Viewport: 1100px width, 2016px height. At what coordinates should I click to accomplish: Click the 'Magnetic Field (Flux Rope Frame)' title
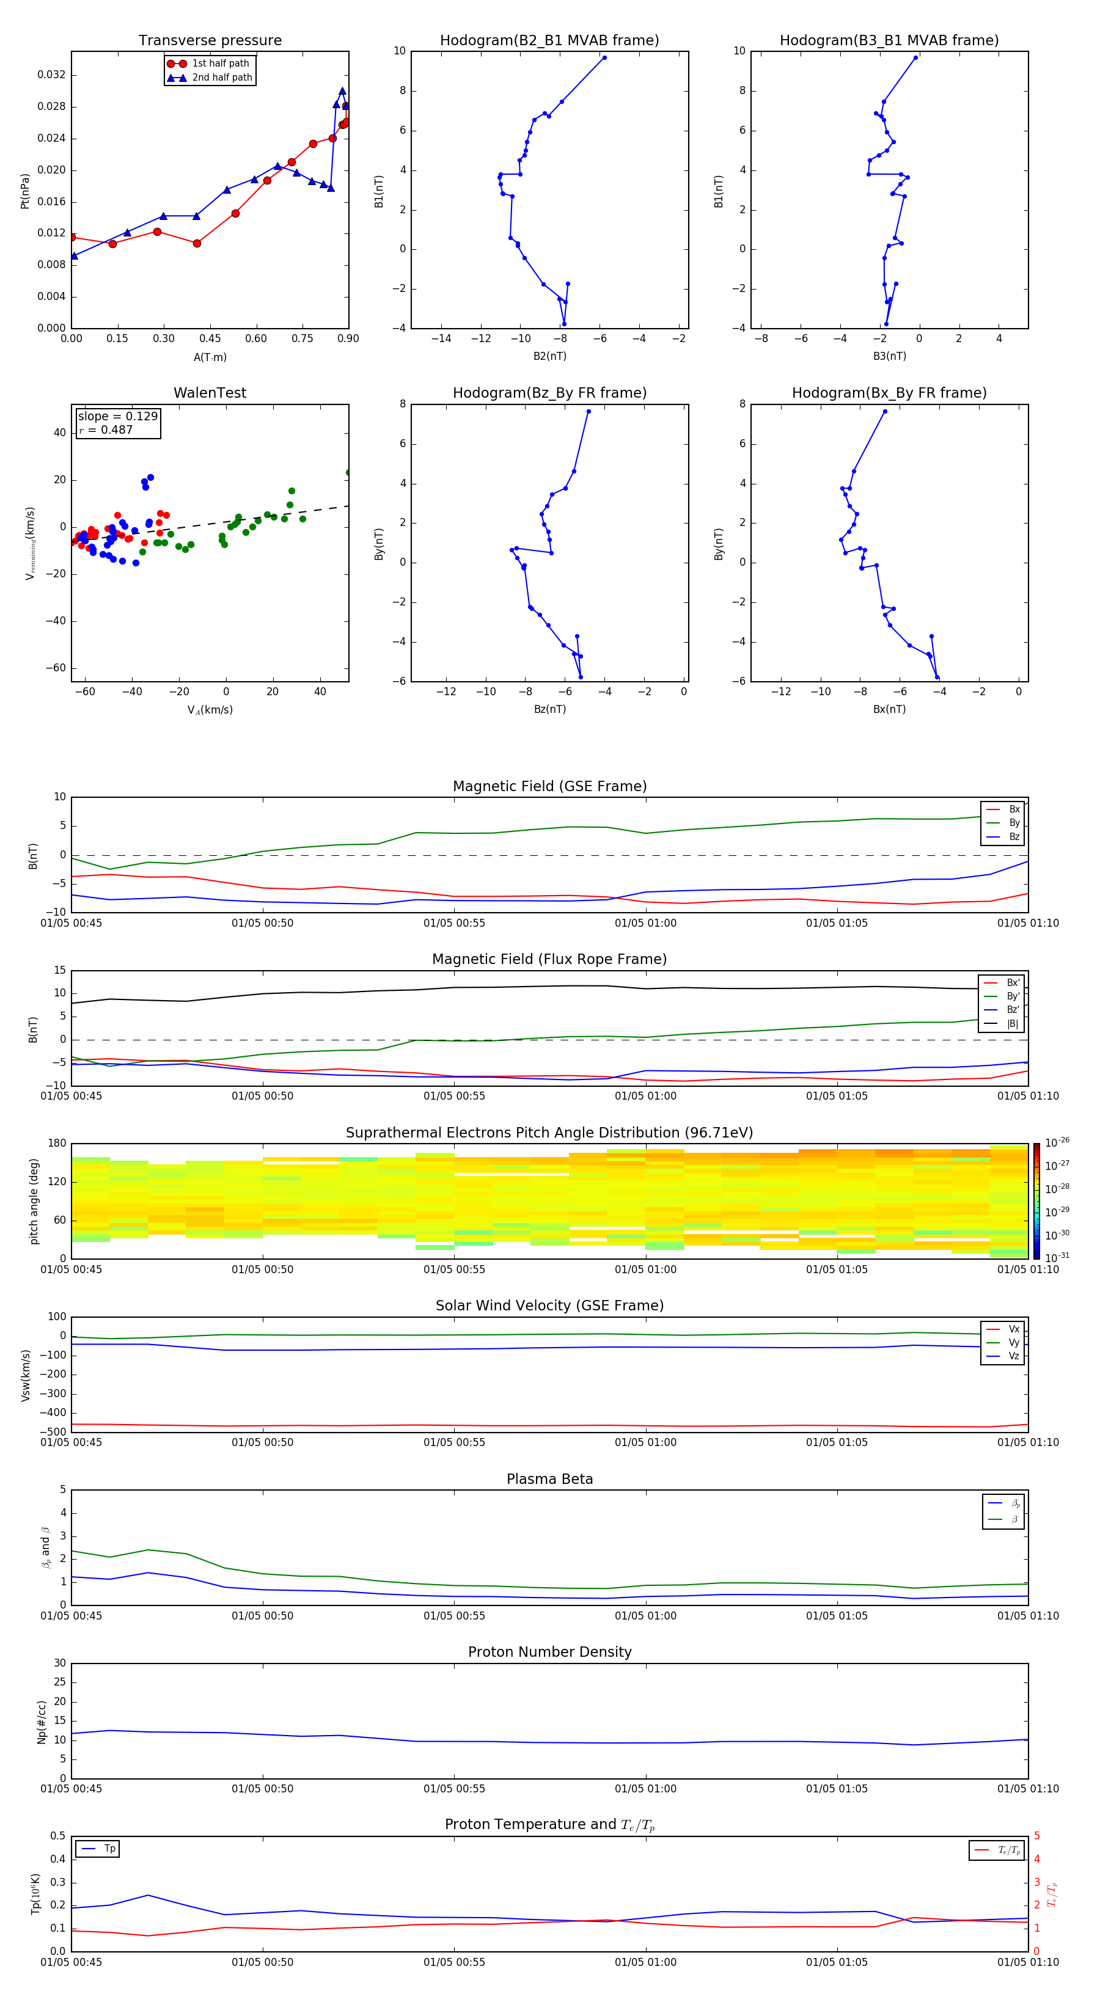point(549,960)
